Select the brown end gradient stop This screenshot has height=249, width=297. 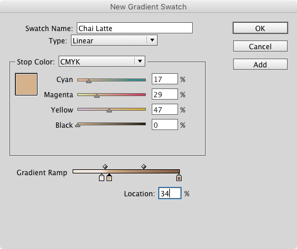179,178
